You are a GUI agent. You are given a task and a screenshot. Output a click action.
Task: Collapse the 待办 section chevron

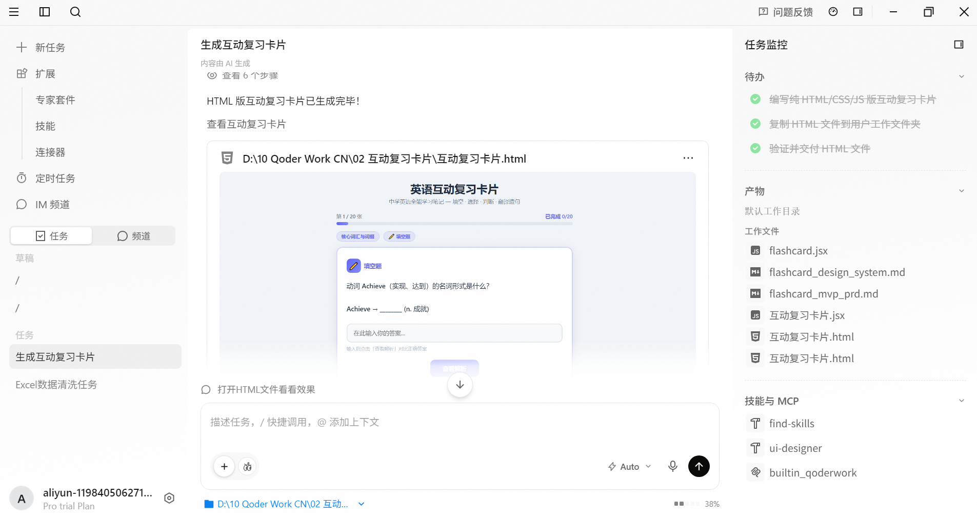[962, 76]
